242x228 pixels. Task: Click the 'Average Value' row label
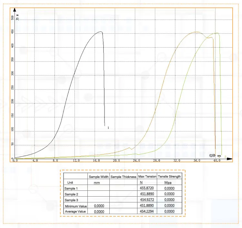[75, 211]
